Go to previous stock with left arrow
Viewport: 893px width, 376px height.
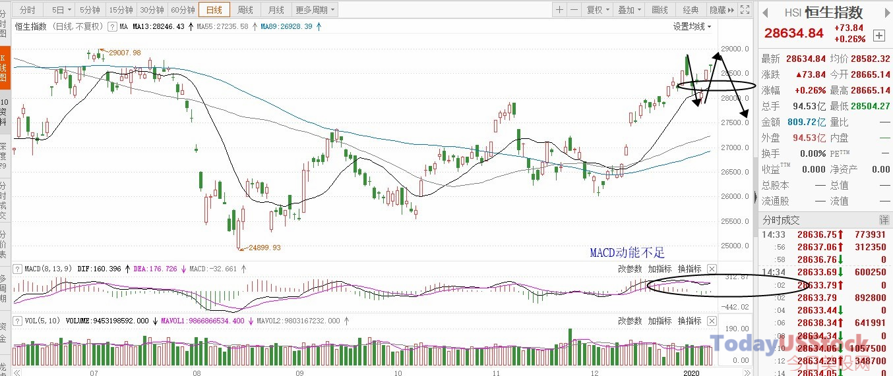764,13
